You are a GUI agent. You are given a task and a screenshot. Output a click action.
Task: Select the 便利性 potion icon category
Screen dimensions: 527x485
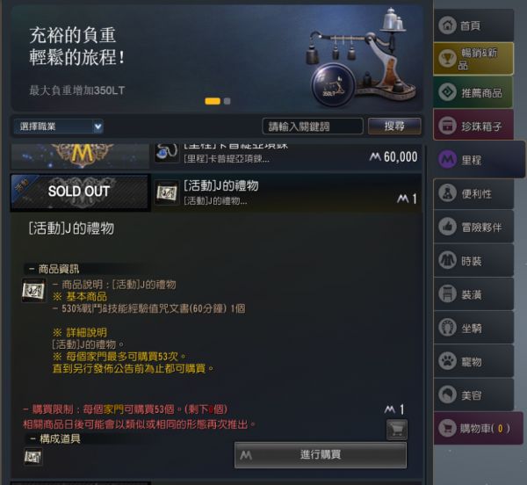pos(447,193)
